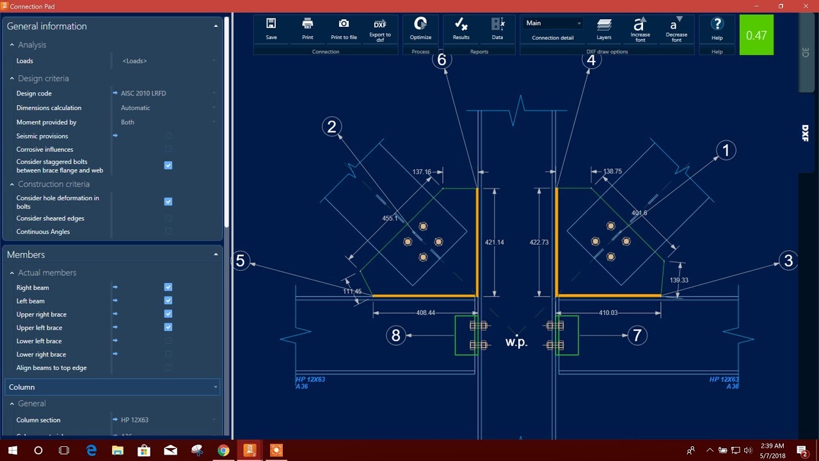This screenshot has width=819, height=461.
Task: Collapse the Members panel
Action: click(217, 254)
